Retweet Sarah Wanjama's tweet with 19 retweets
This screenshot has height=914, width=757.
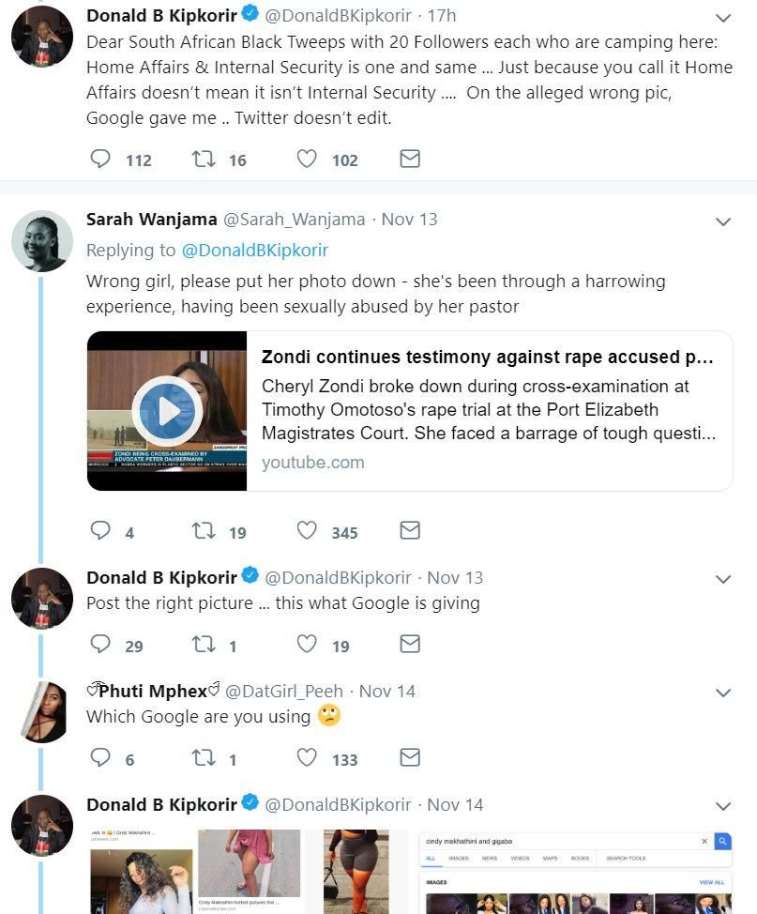click(204, 531)
